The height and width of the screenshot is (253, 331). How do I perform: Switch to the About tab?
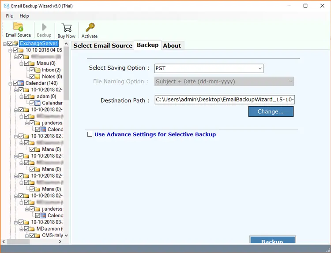(x=172, y=45)
